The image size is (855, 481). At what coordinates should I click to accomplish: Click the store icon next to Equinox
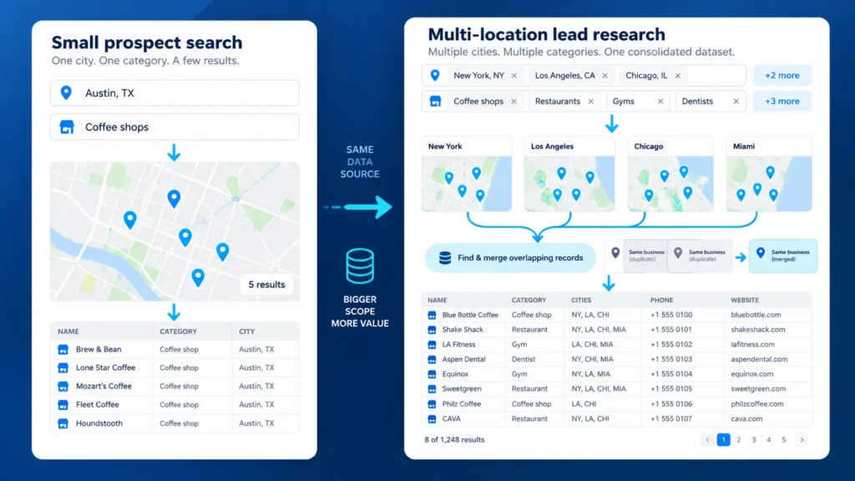tap(432, 375)
